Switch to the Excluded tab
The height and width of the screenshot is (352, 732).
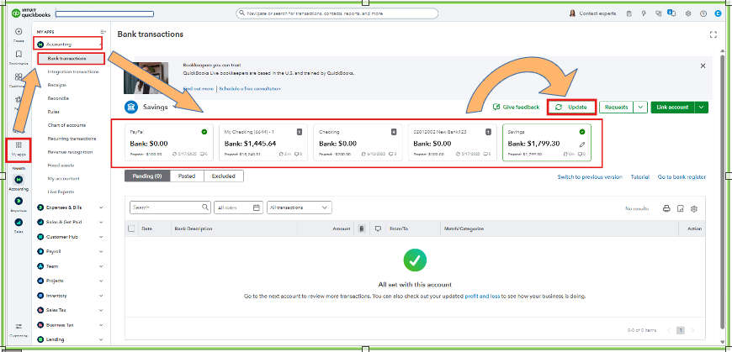tap(223, 176)
